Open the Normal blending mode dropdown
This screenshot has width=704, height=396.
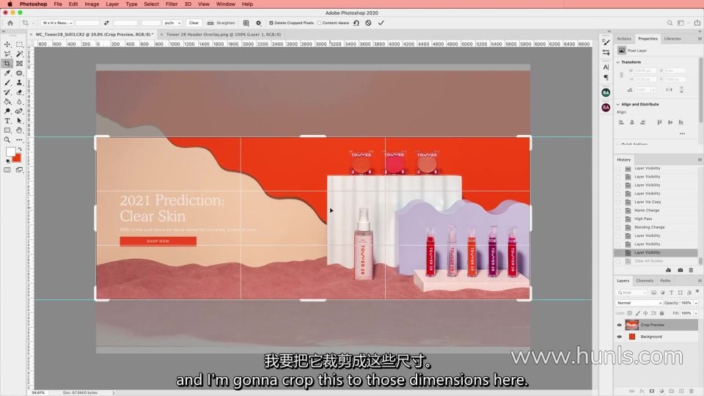click(639, 303)
